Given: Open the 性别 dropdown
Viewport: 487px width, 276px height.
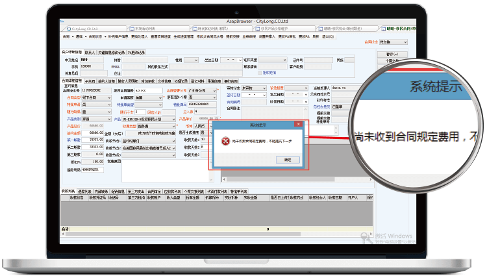Looking at the screenshot, I should click(191, 60).
